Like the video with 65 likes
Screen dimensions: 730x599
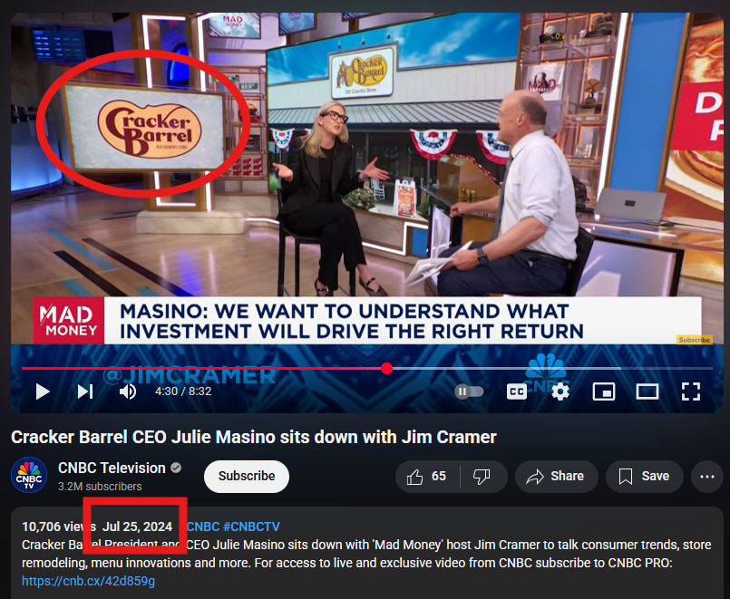427,477
